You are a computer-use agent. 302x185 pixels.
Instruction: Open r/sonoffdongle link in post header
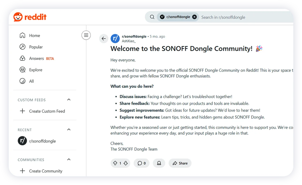tap(134, 36)
